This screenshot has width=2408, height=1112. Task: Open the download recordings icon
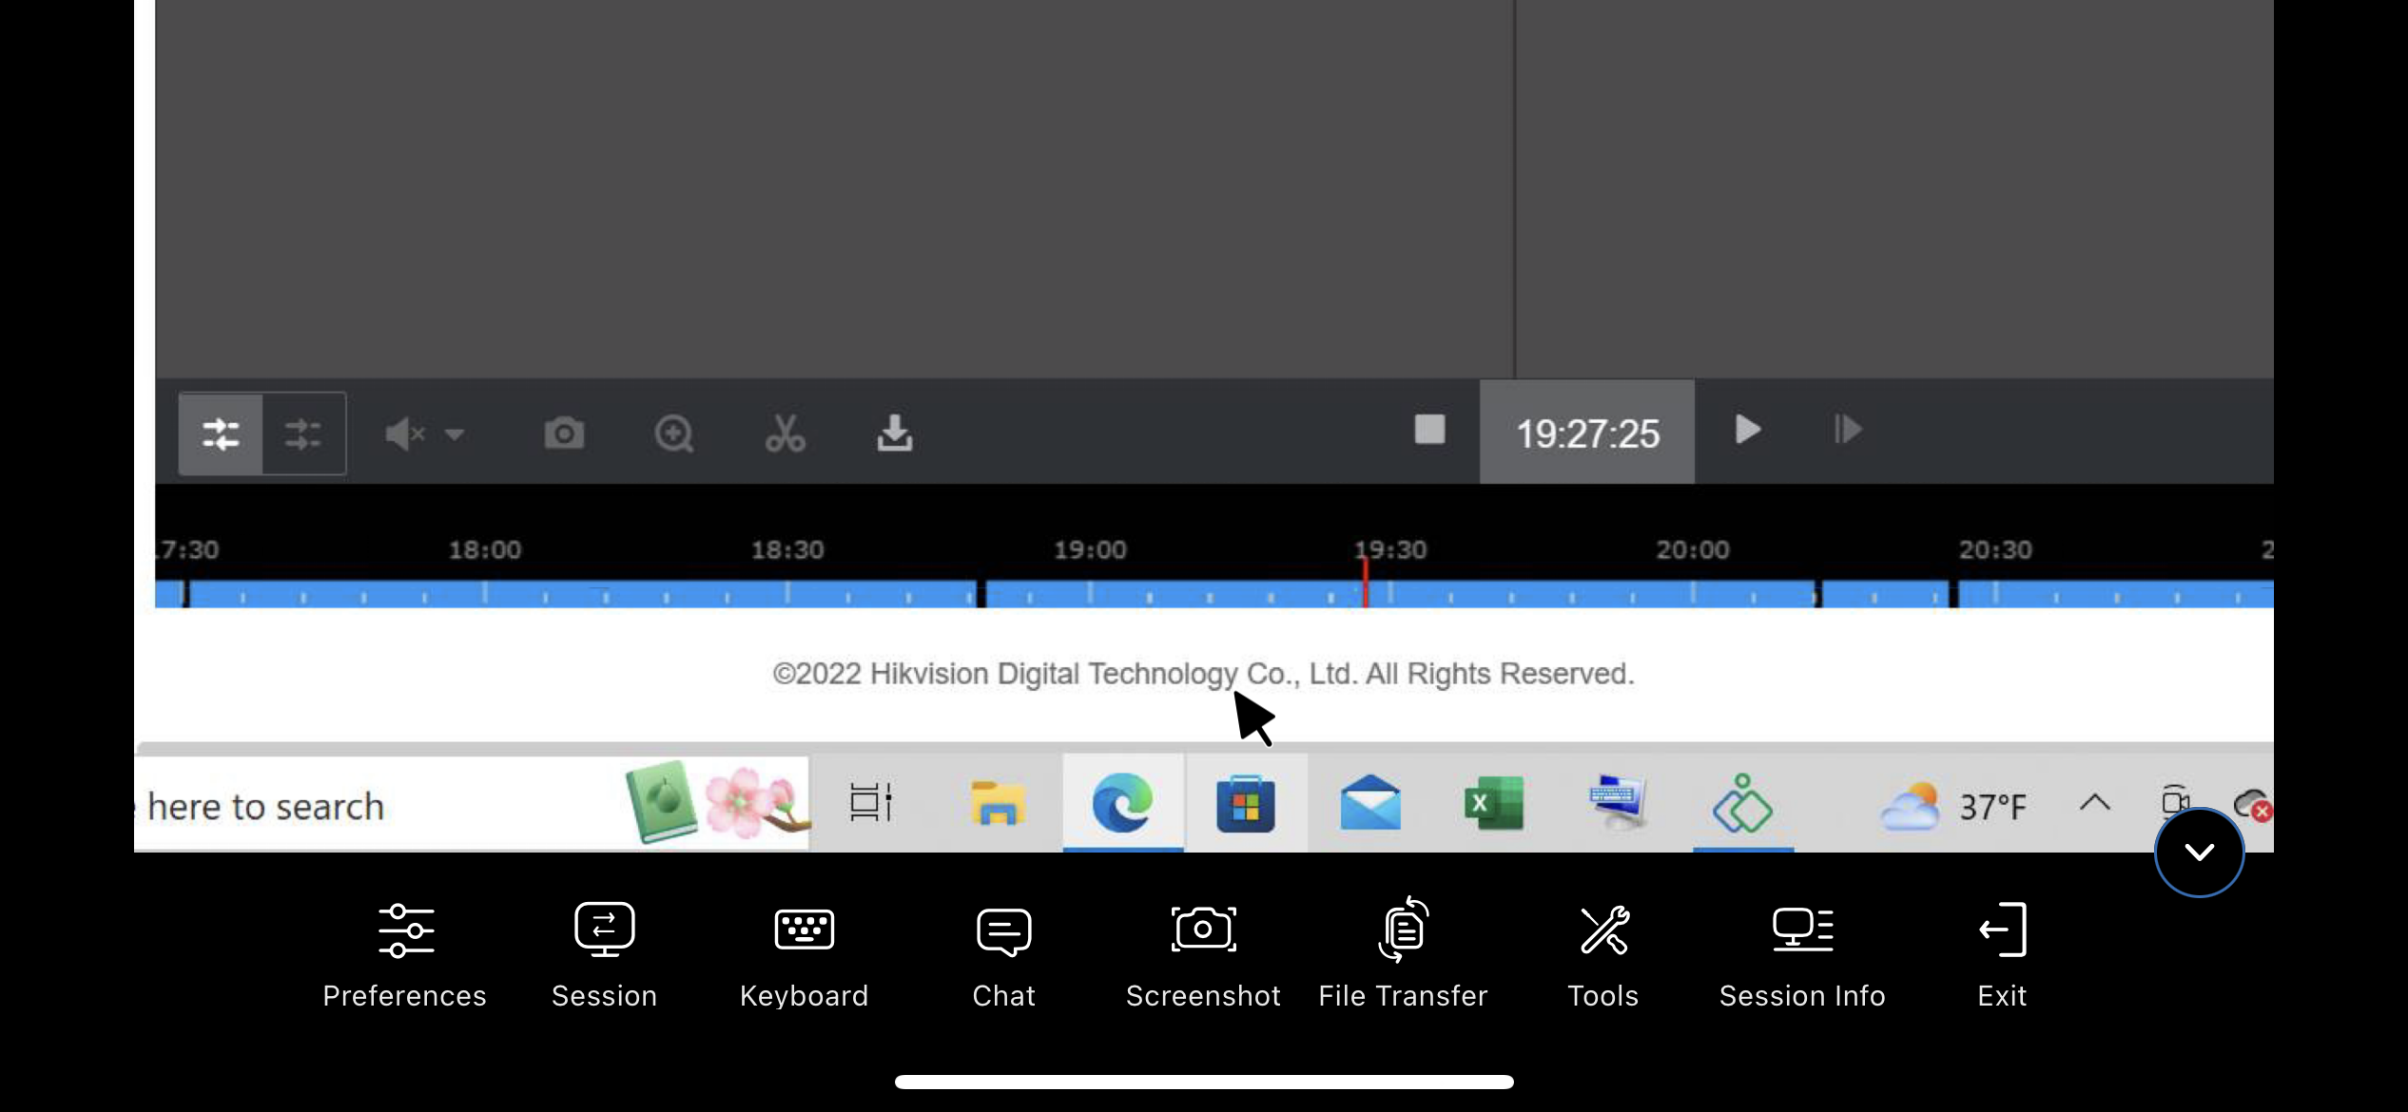(x=894, y=433)
